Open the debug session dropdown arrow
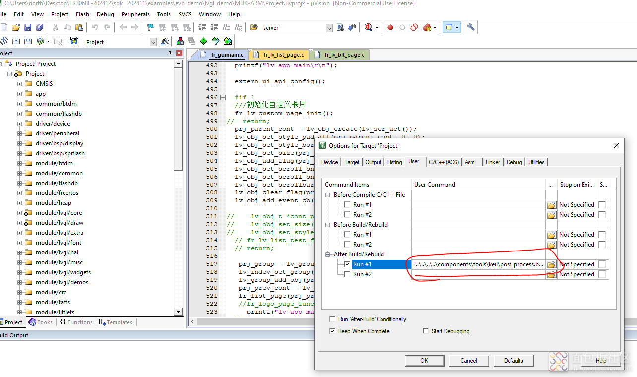 (x=377, y=28)
